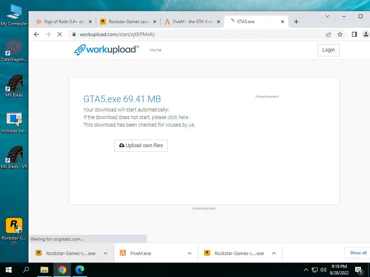This screenshot has width=370, height=277.
Task: Close the FiveM tab
Action: tap(219, 22)
